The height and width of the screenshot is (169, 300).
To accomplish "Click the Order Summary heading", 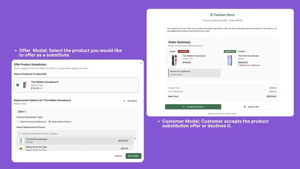I will point(179,42).
